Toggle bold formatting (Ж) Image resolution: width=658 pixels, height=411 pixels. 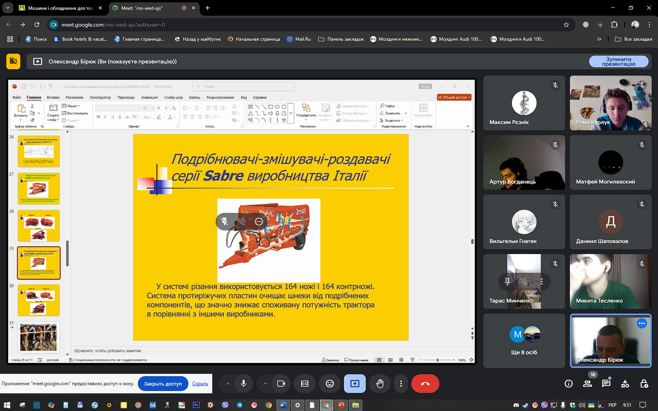[98, 117]
